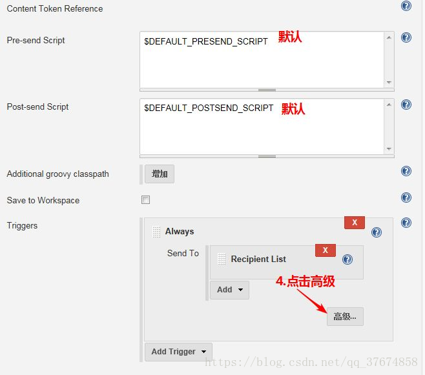Click Post-send Script scrollbar up arrow
Viewport: 425px width, 375px height.
point(389,105)
